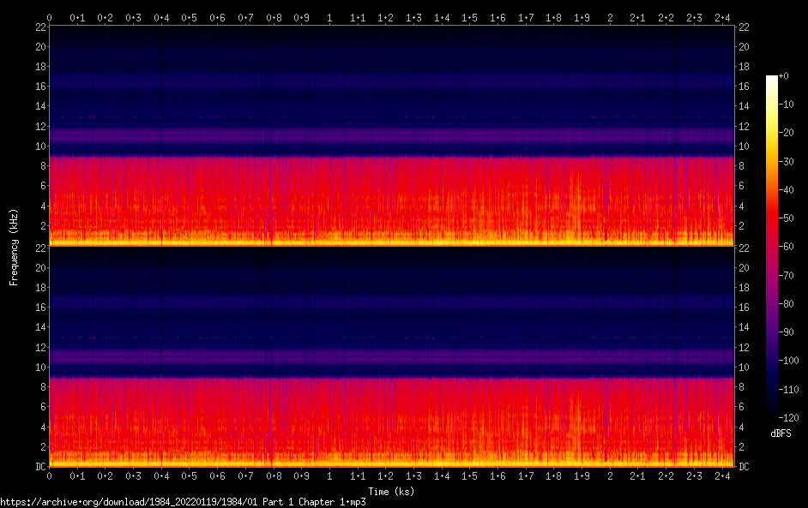This screenshot has height=508, width=808.
Task: Select the 0.8 tick on the bottom time axis
Action: point(274,475)
